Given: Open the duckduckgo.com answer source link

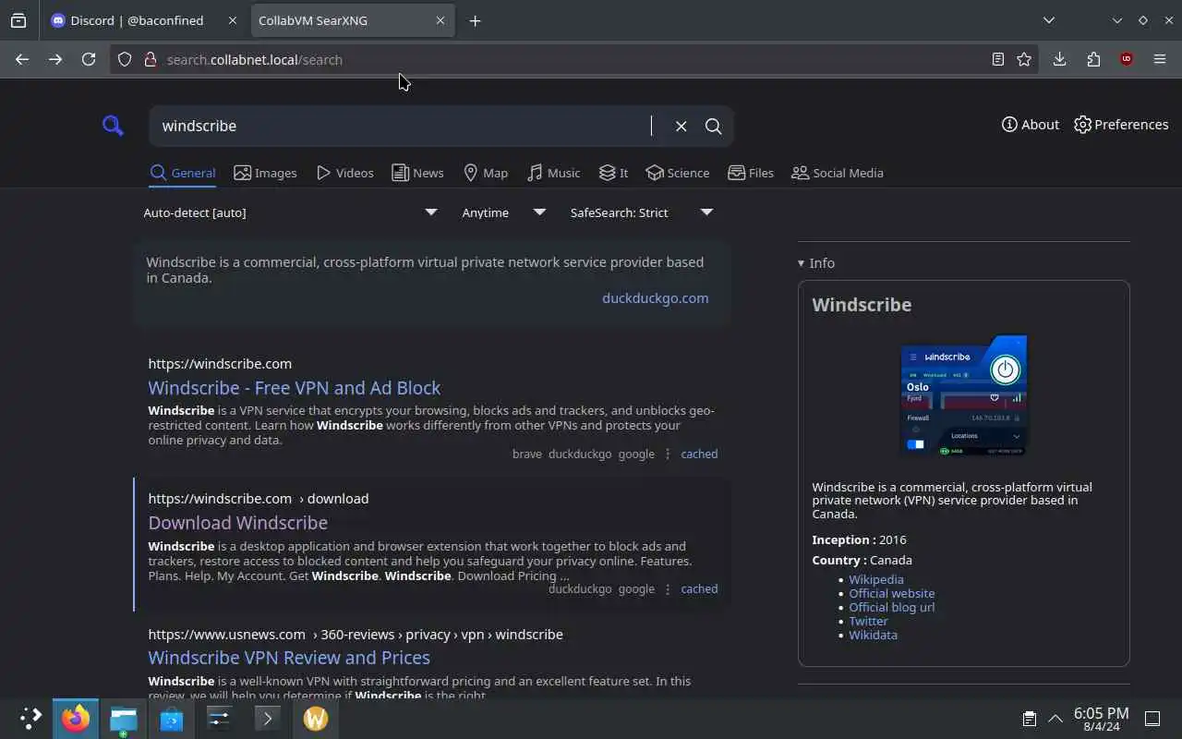Looking at the screenshot, I should coord(656,298).
